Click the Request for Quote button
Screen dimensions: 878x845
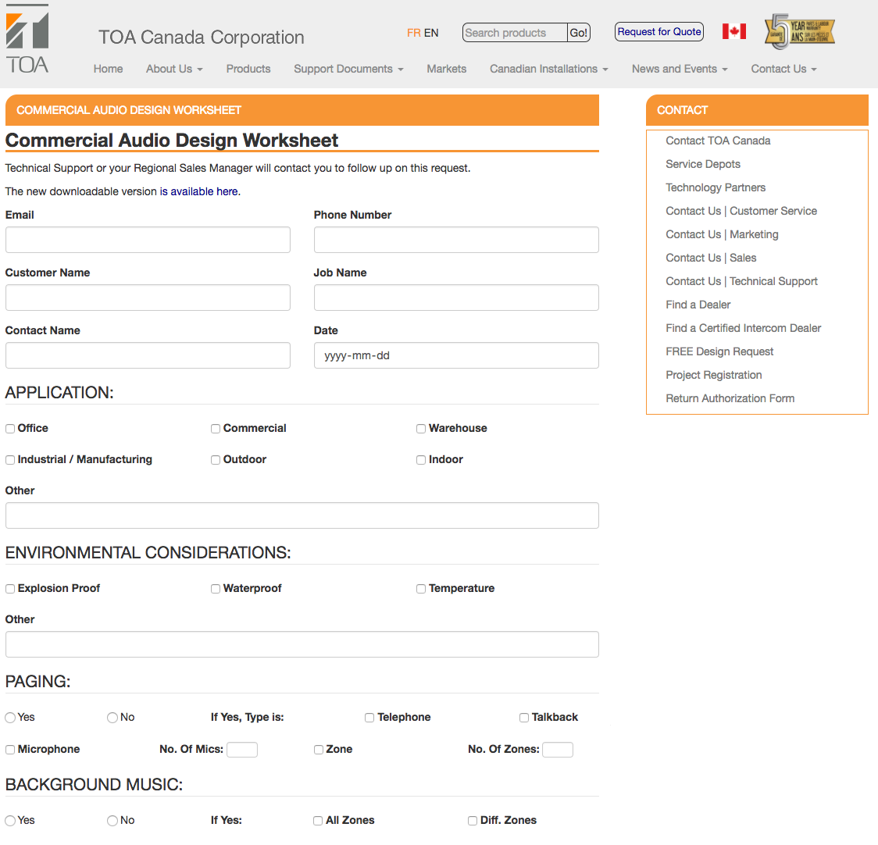(659, 32)
